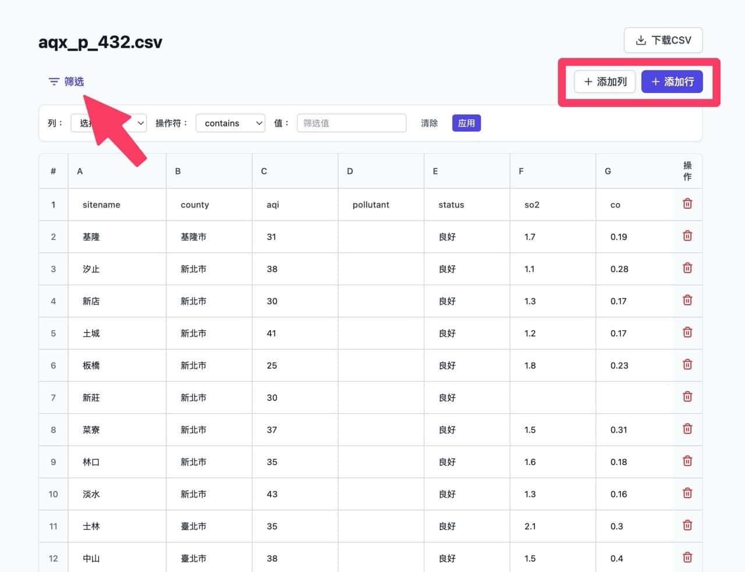
Task: Delete row 1 using the trash icon
Action: pyautogui.click(x=687, y=204)
